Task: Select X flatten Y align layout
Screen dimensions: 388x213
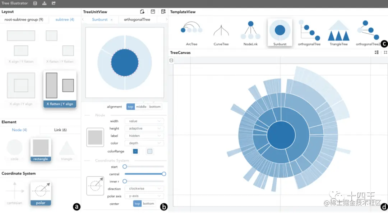Action: point(60,89)
